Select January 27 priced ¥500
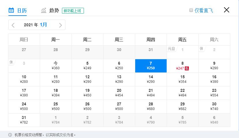The width and height of the screenshot is (239, 138). pyautogui.click(x=119, y=107)
